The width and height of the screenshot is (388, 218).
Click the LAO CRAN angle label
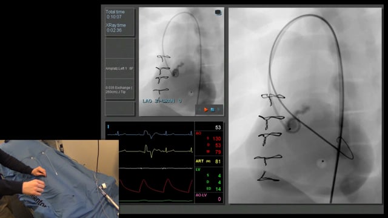coord(162,101)
